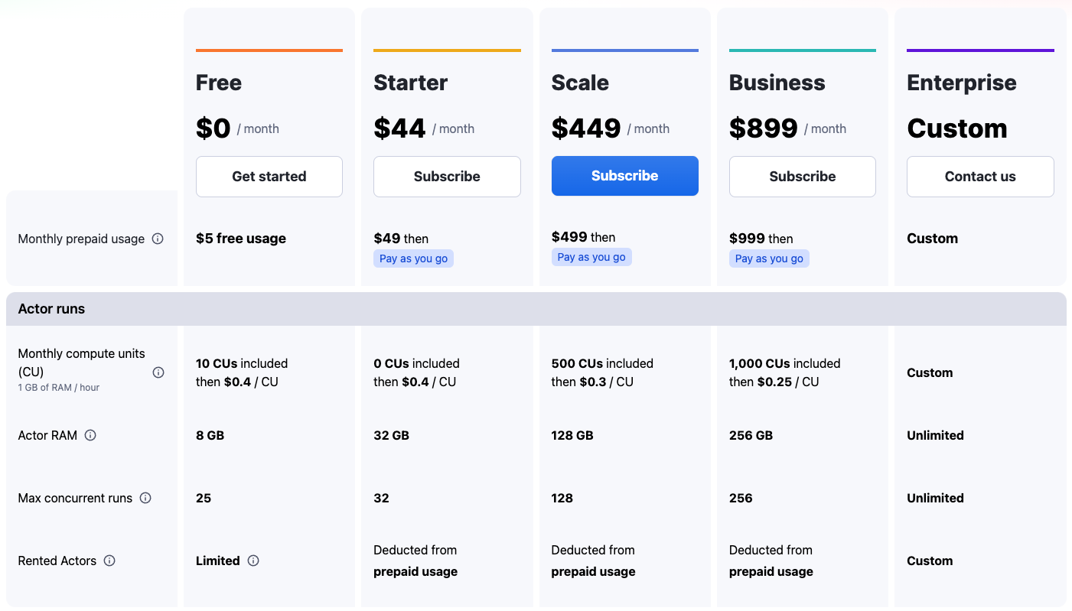This screenshot has height=611, width=1072.
Task: Click Pay as you go badge under Starter
Action: (x=413, y=258)
